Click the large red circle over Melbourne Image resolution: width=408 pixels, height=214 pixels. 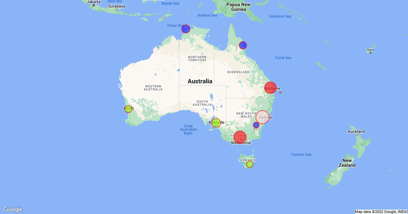(240, 137)
